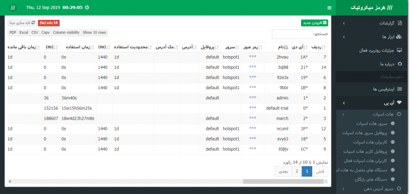Screen dimensions: 412x194
Task: Click تازه سازی دیتا refresh button
Action: coord(23,23)
